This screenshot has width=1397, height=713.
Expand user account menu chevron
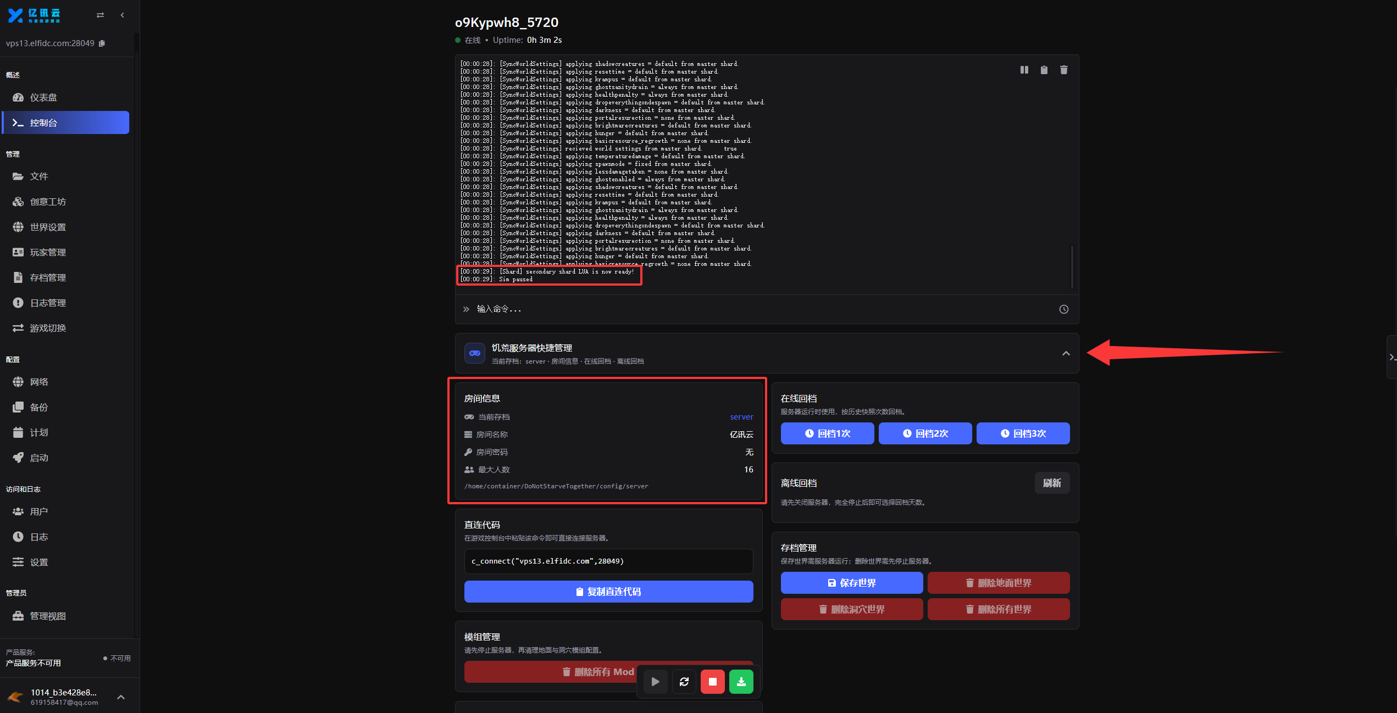121,697
